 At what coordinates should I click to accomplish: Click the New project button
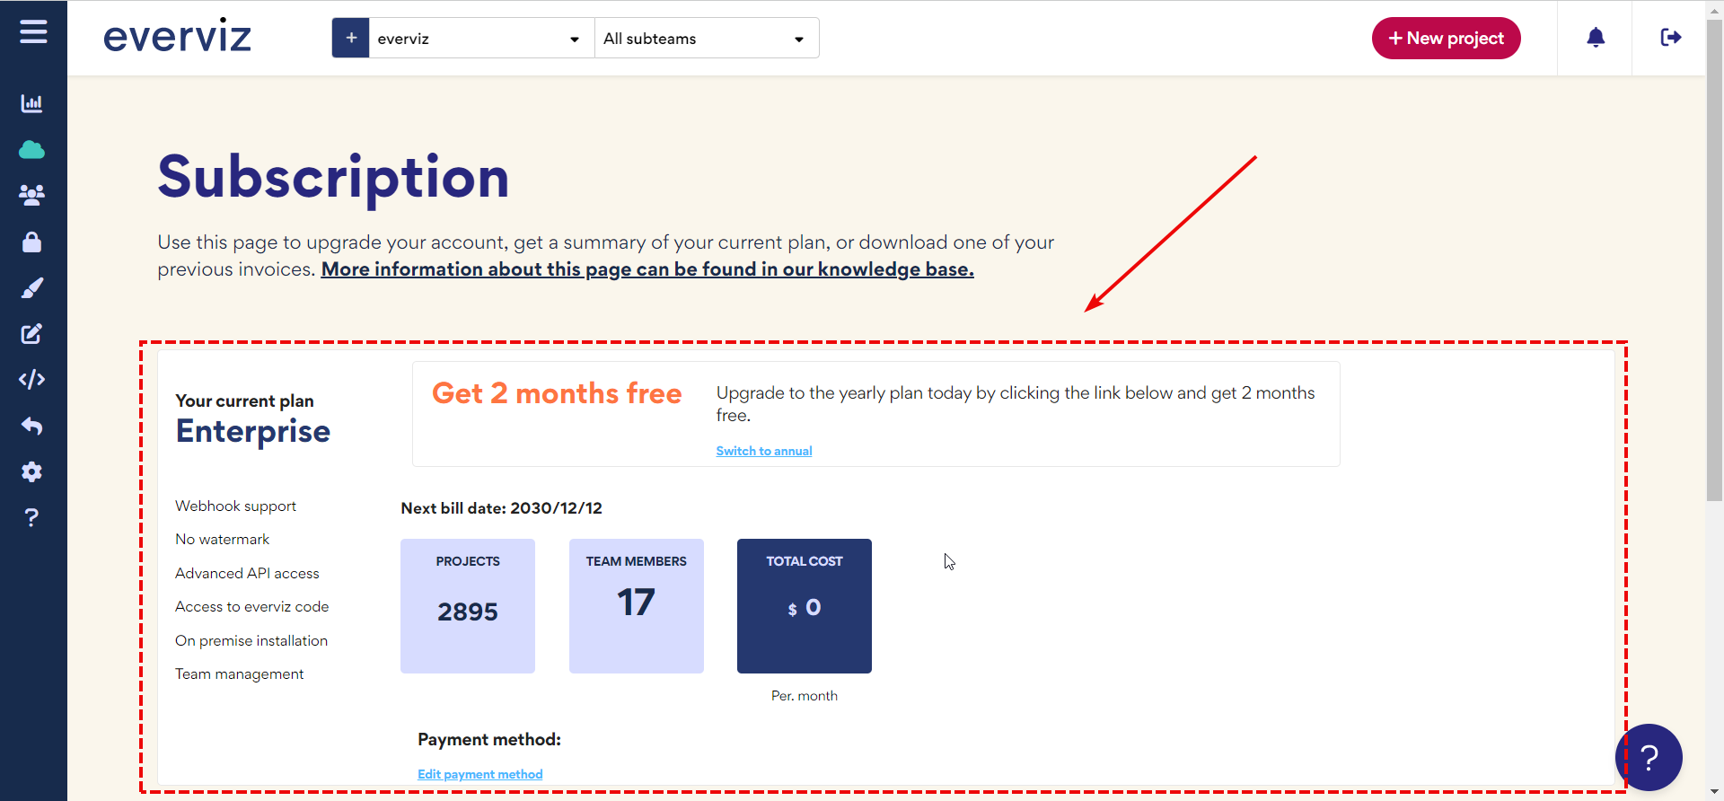pos(1446,38)
